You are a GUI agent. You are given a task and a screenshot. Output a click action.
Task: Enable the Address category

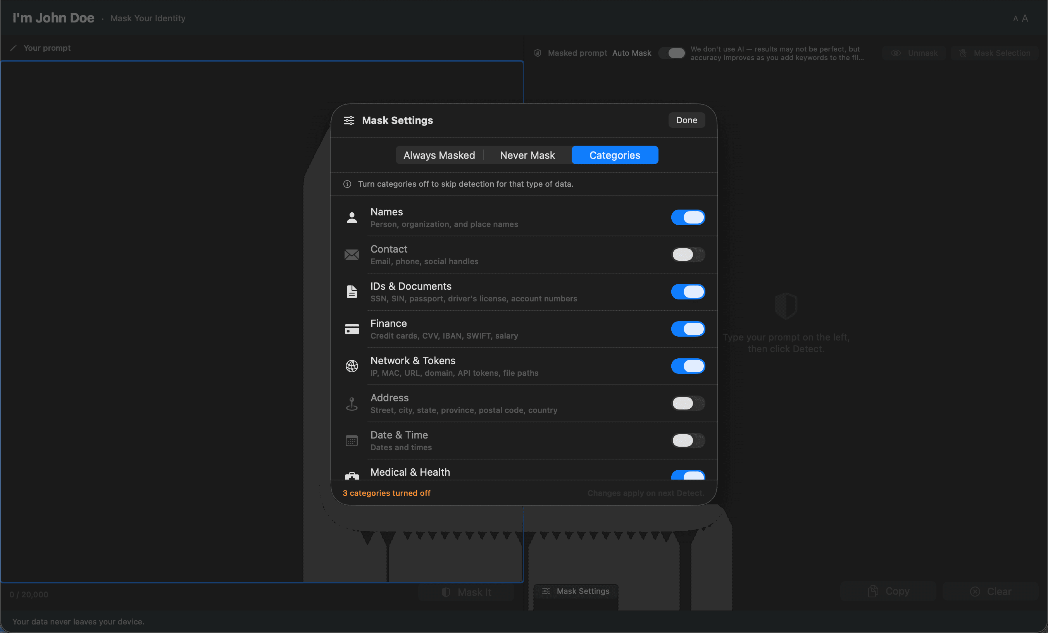[688, 403]
